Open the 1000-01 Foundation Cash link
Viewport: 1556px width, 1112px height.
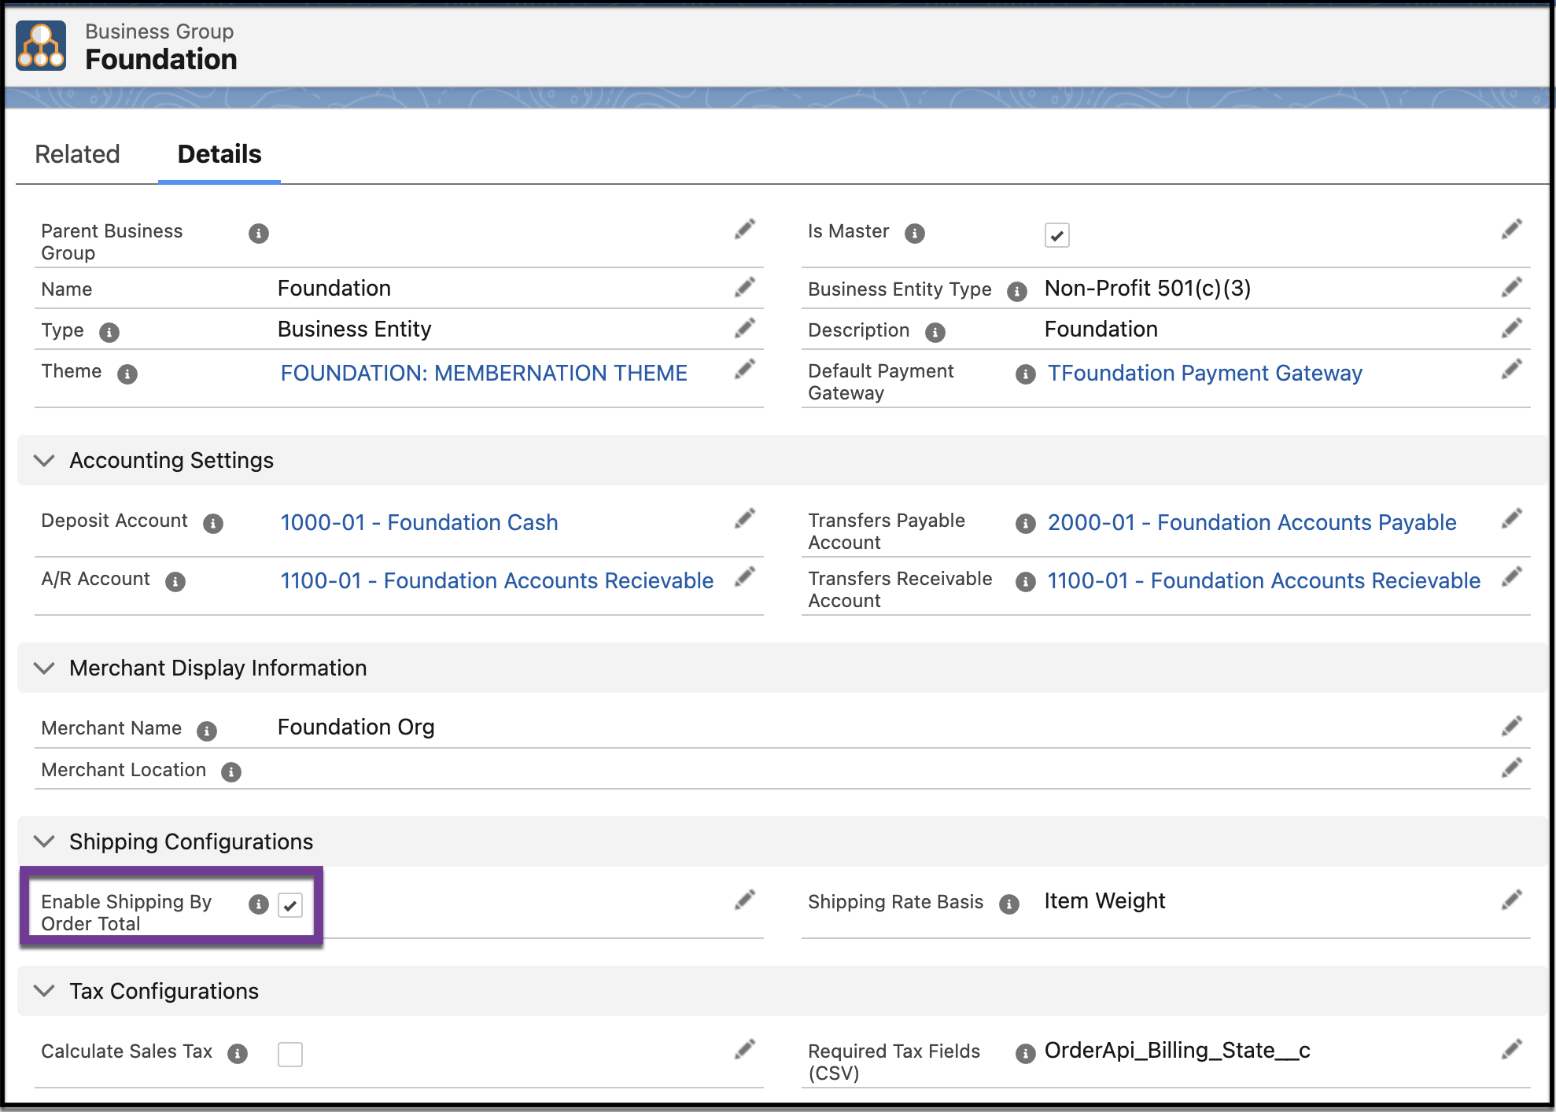point(419,522)
